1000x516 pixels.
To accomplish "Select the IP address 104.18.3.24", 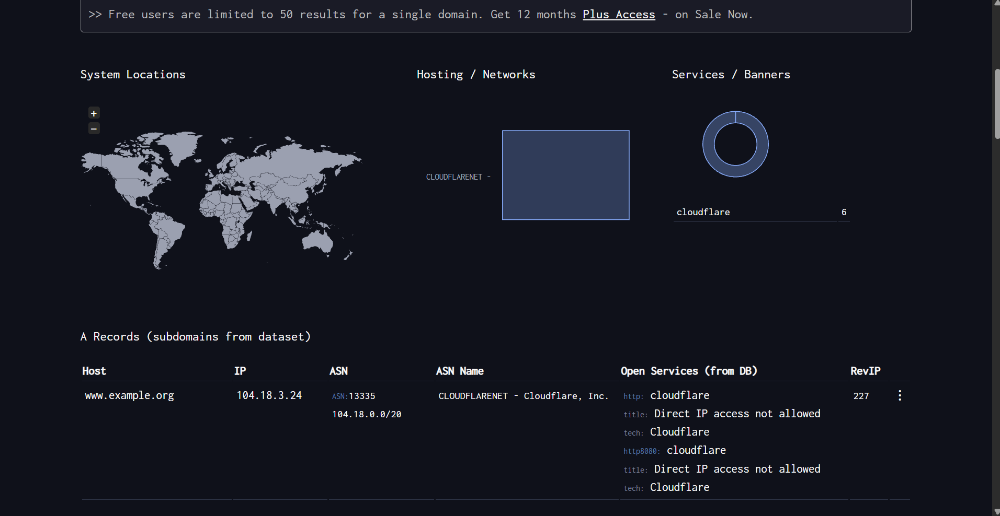I will 269,396.
